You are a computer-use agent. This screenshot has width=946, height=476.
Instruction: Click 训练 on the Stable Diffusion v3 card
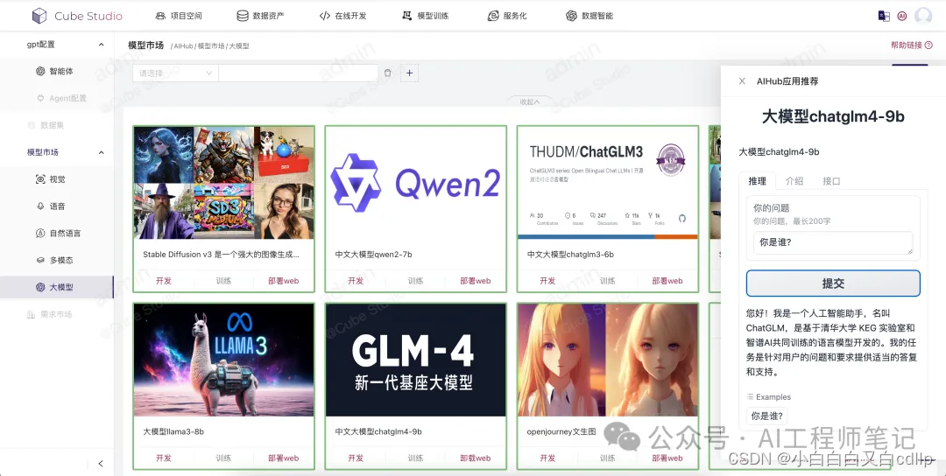(x=224, y=281)
